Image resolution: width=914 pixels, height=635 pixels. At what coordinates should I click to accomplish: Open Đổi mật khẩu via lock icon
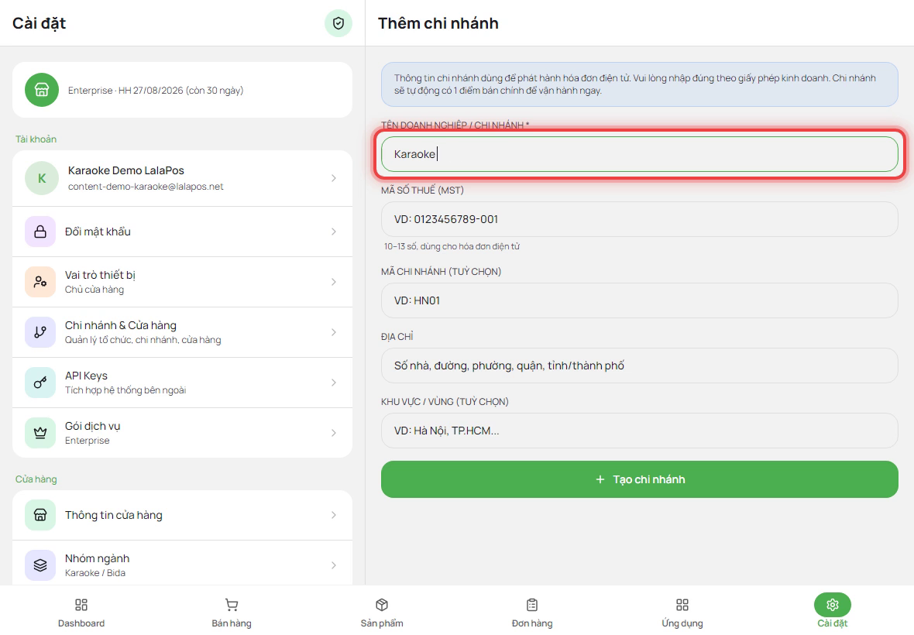[40, 232]
